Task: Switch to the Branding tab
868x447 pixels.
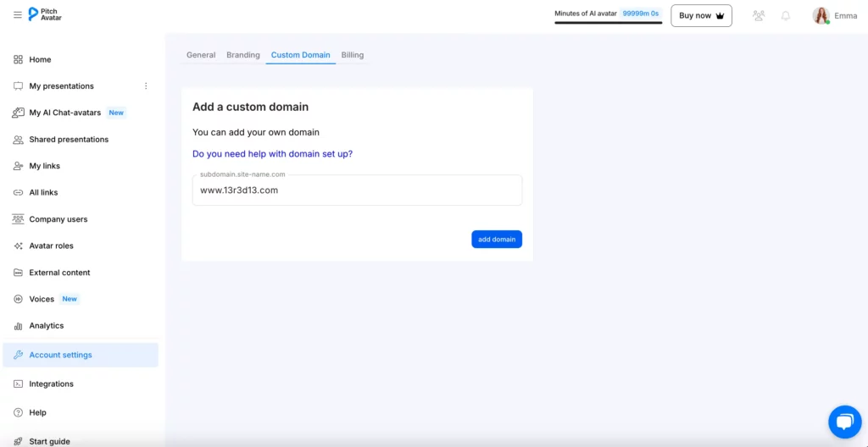Action: coord(243,55)
